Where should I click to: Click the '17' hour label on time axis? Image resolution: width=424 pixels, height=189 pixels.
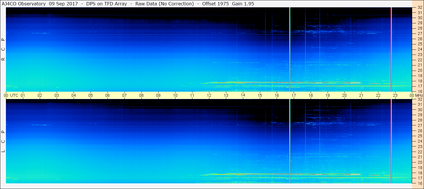pyautogui.click(x=294, y=95)
